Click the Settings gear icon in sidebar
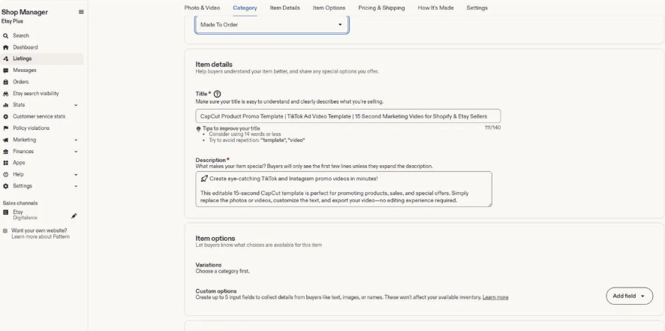The height and width of the screenshot is (331, 665). 5,186
